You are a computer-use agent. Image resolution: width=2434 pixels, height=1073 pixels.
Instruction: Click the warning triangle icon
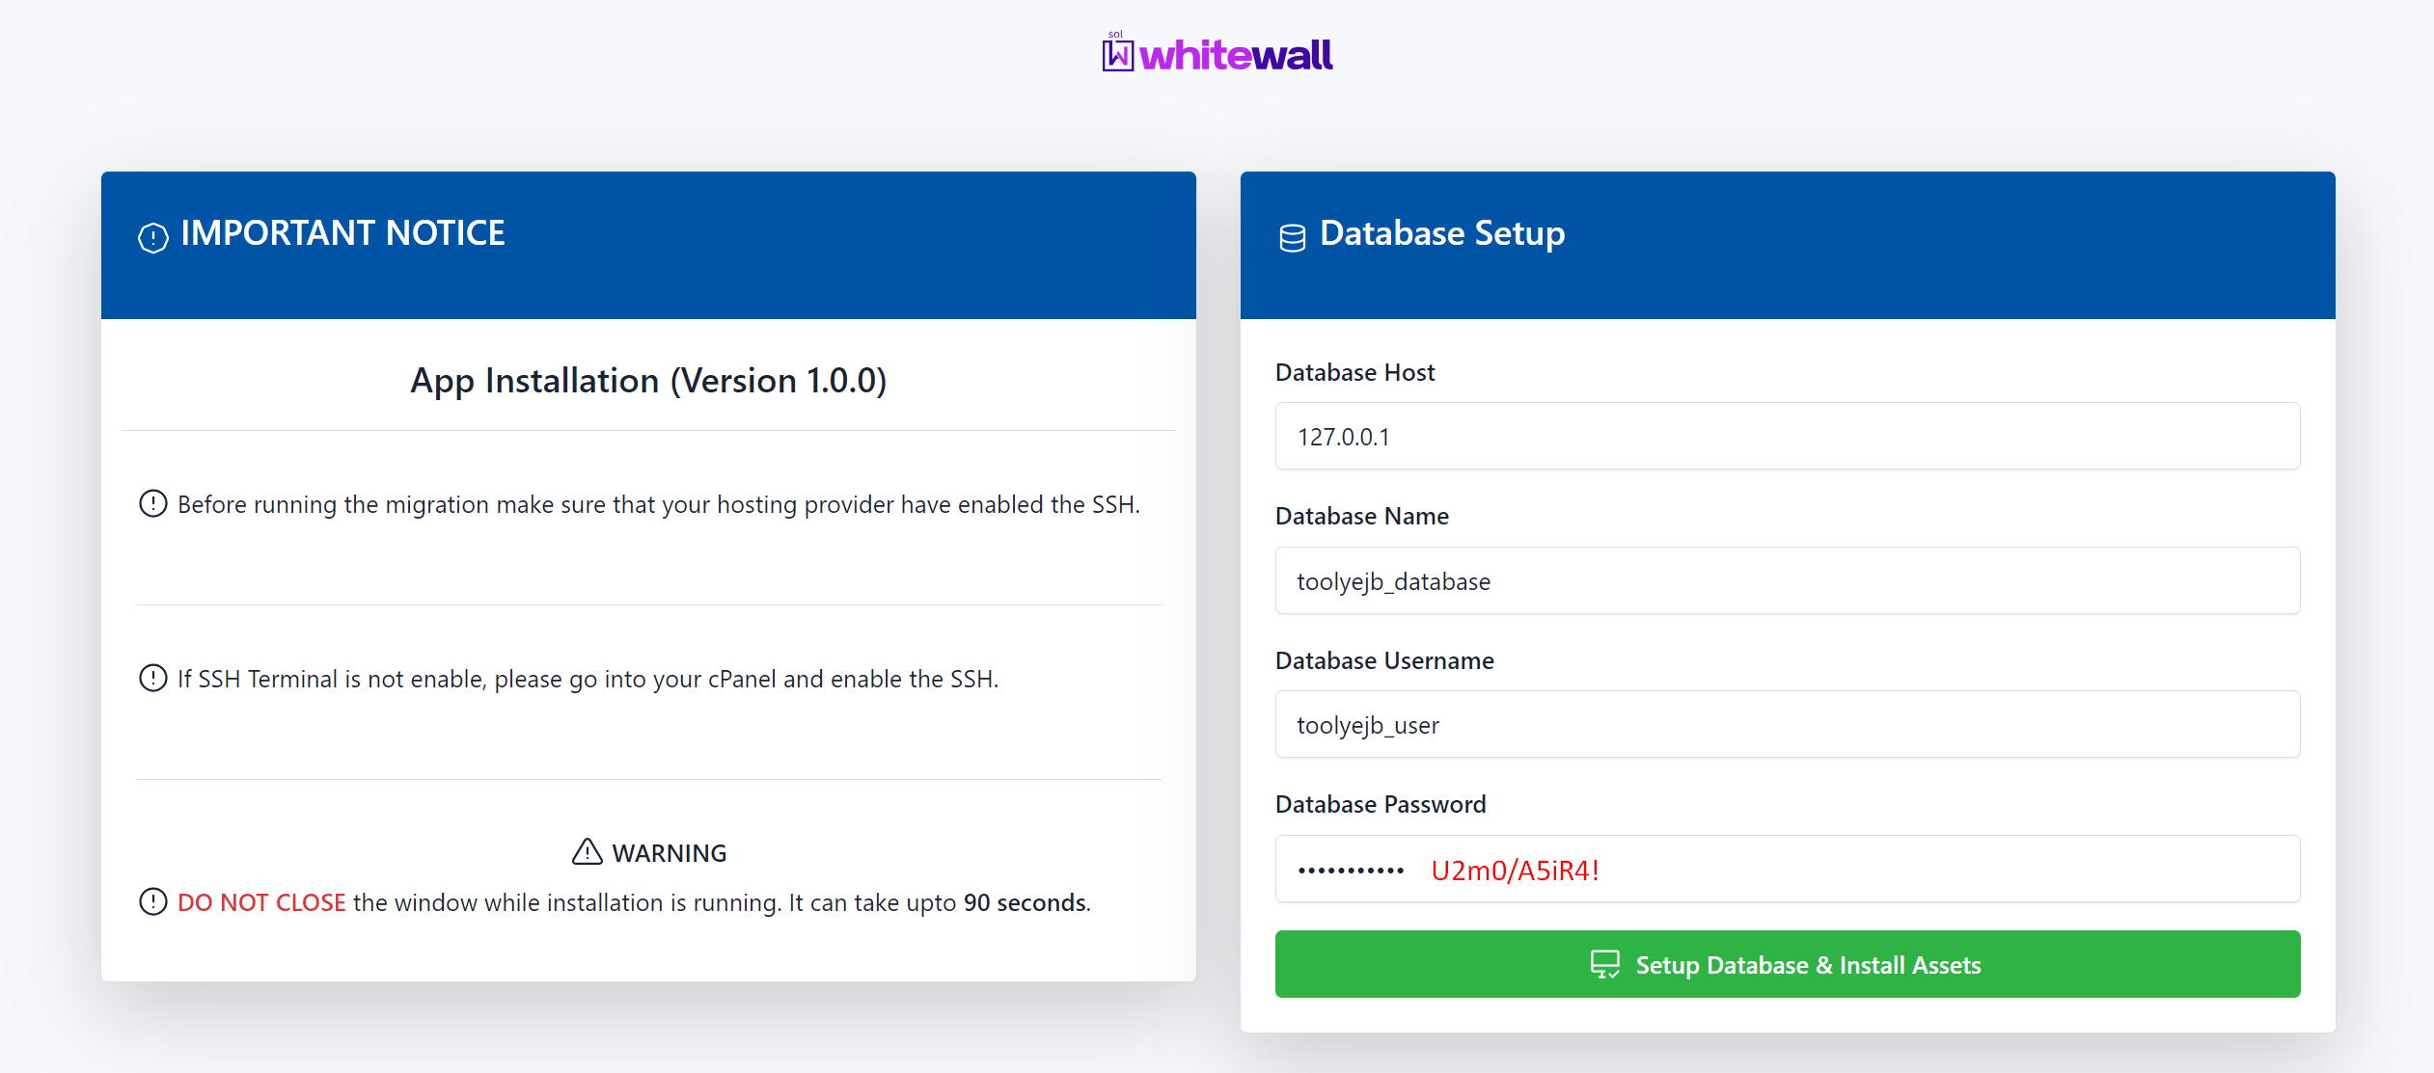587,851
